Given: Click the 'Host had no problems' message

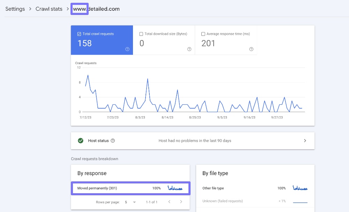Looking at the screenshot, I should (195, 141).
